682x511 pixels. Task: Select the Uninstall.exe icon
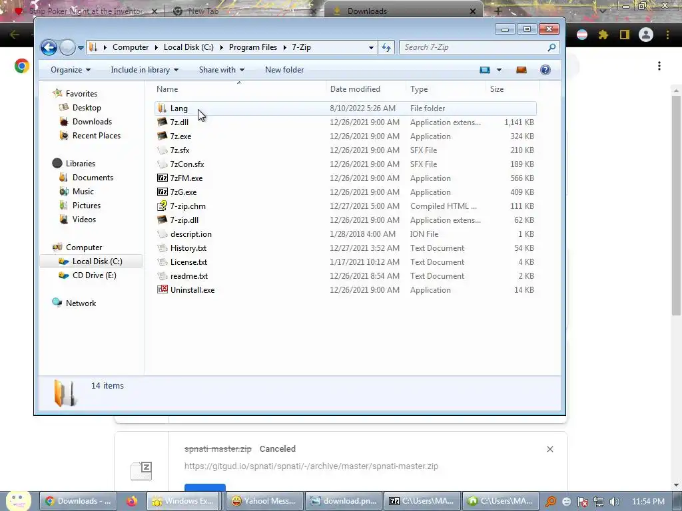pyautogui.click(x=163, y=289)
